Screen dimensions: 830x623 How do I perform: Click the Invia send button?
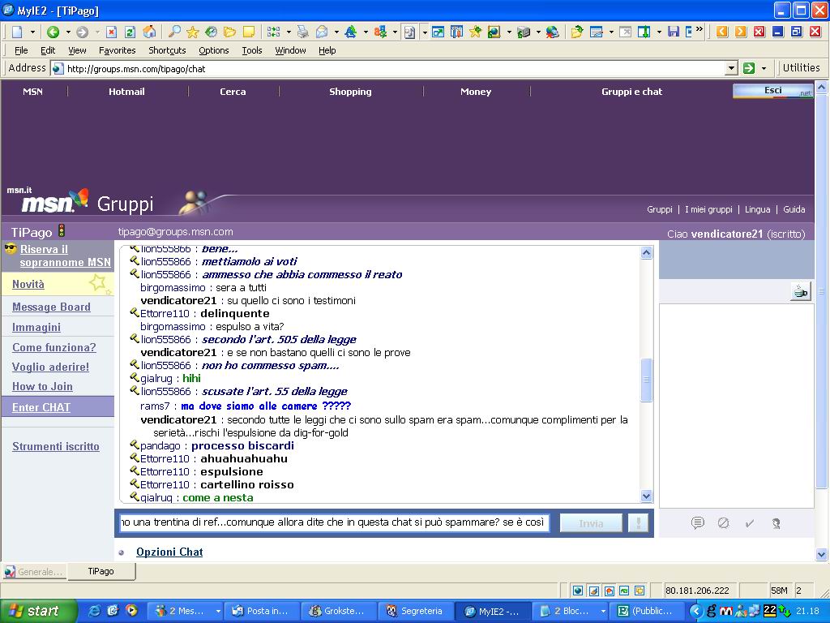click(591, 523)
